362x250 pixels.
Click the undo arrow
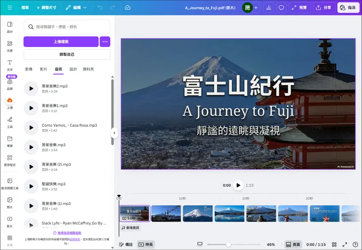100,8
